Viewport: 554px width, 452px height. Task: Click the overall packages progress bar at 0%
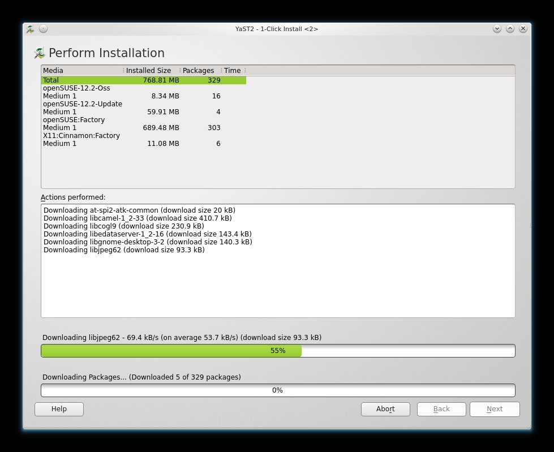[x=278, y=390]
